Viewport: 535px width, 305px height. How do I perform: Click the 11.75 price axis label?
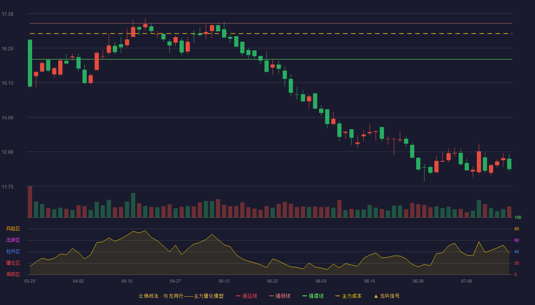tap(8, 187)
